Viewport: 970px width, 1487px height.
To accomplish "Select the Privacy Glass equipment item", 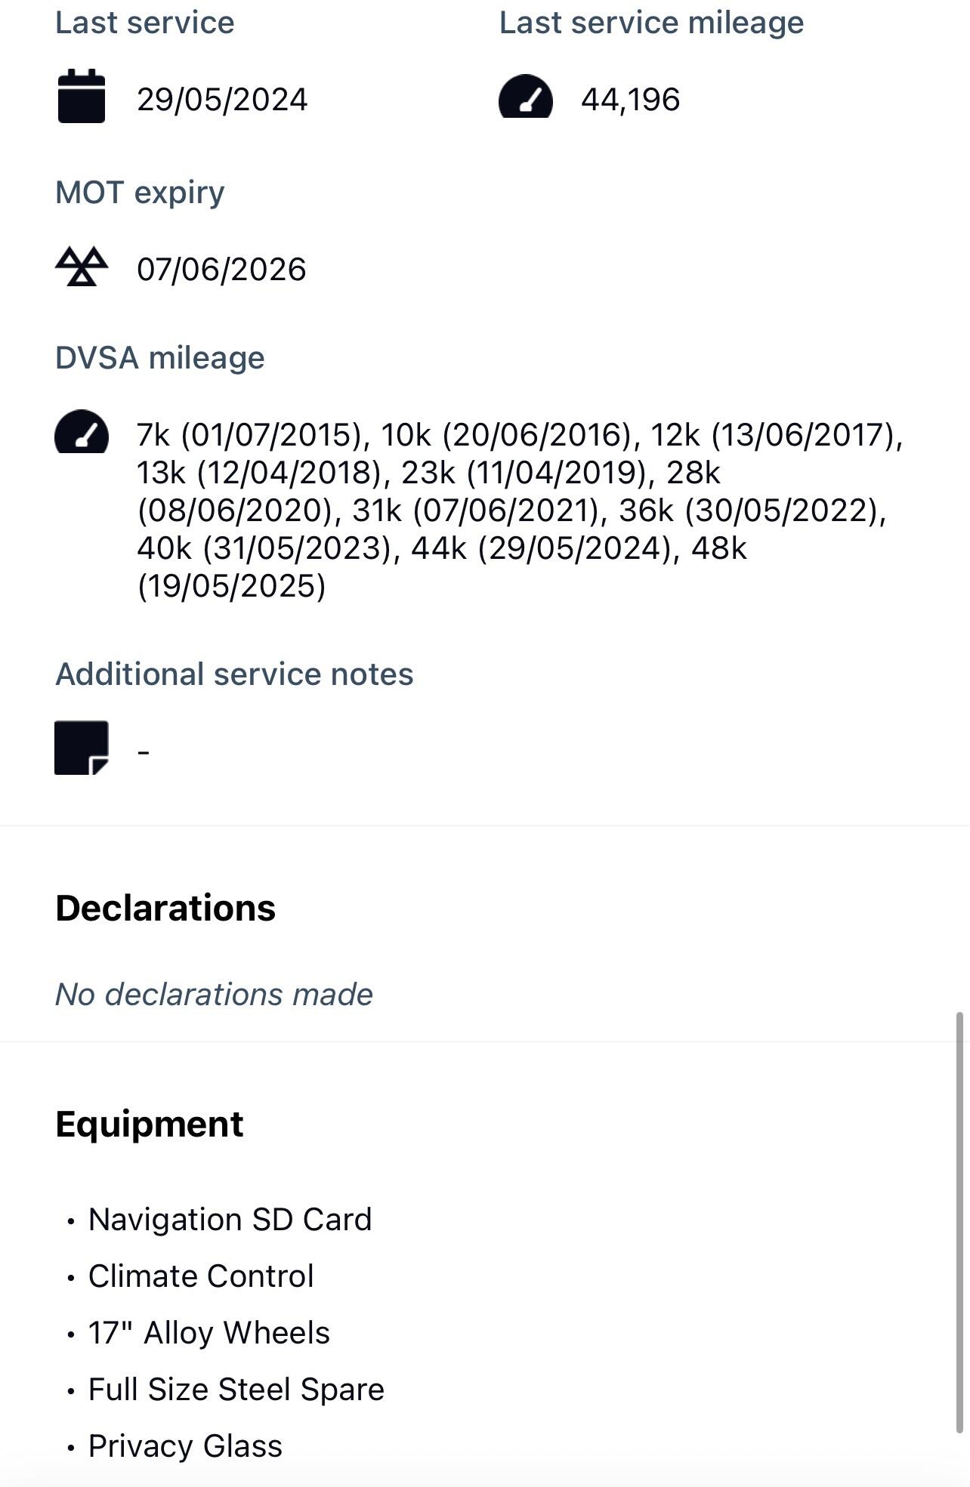I will [x=185, y=1446].
